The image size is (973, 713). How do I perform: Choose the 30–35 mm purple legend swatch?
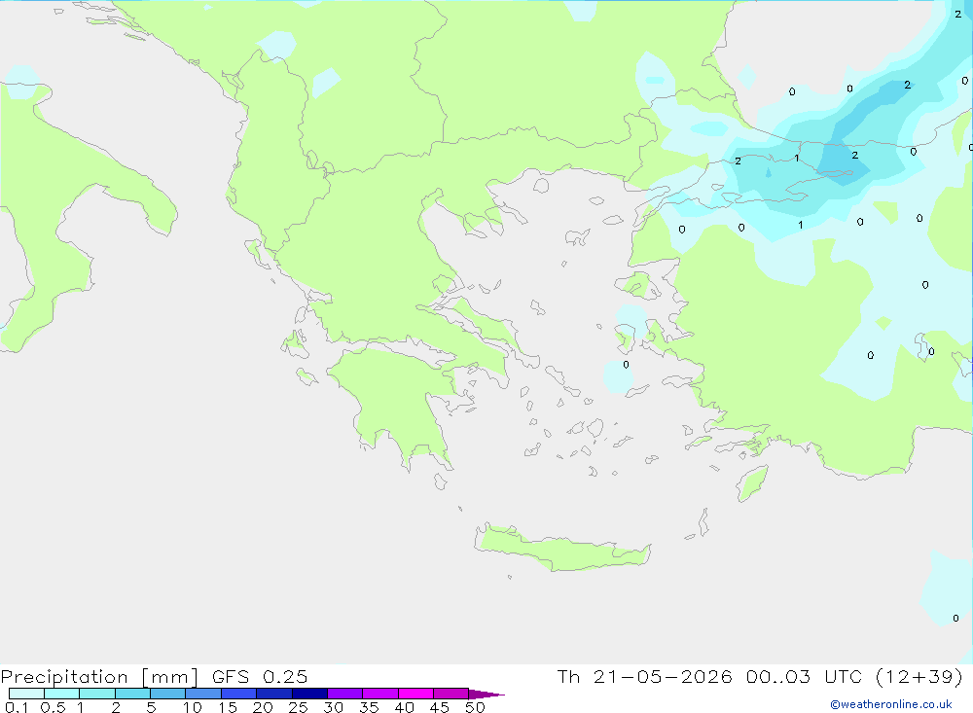345,694
